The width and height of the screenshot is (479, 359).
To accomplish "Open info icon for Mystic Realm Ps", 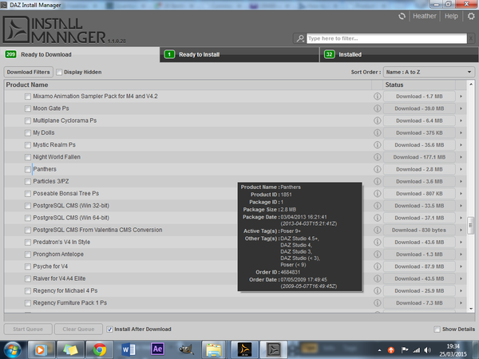I will (378, 144).
